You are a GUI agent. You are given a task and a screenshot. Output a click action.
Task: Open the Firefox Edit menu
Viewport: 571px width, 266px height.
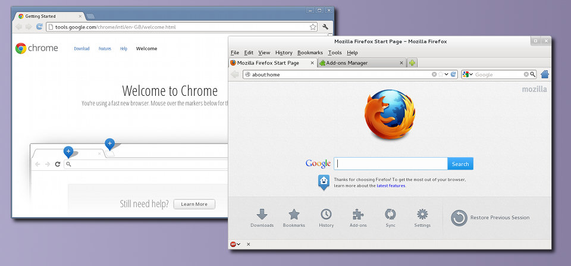(x=249, y=52)
